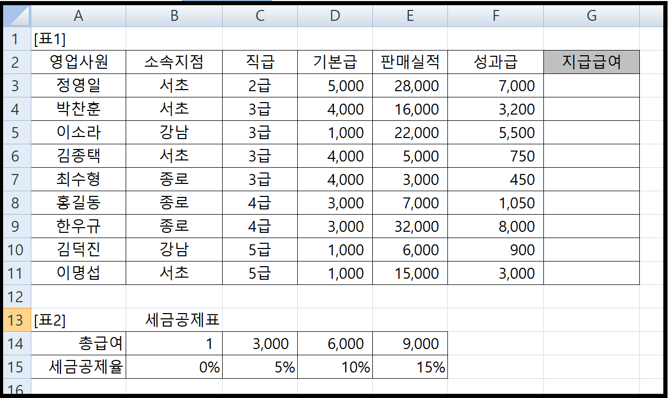Select the cell with name 이명섭

[78, 273]
